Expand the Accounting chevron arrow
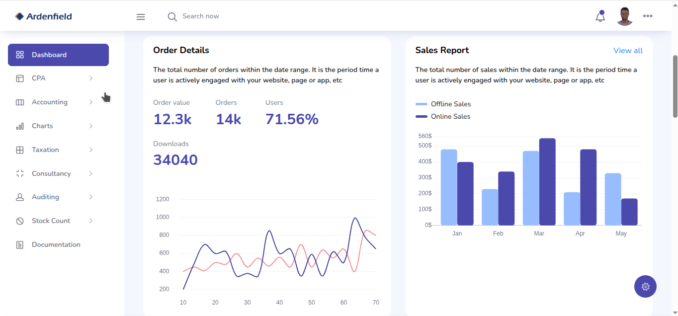 click(x=90, y=102)
